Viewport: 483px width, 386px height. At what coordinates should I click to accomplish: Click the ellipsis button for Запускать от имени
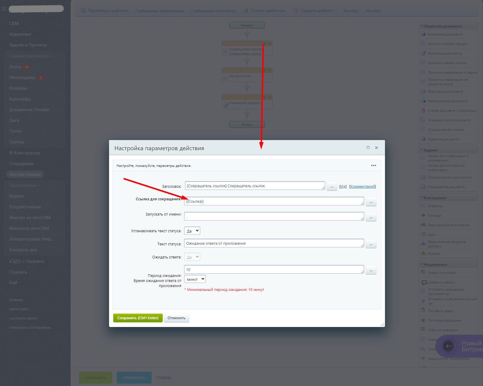tap(371, 217)
